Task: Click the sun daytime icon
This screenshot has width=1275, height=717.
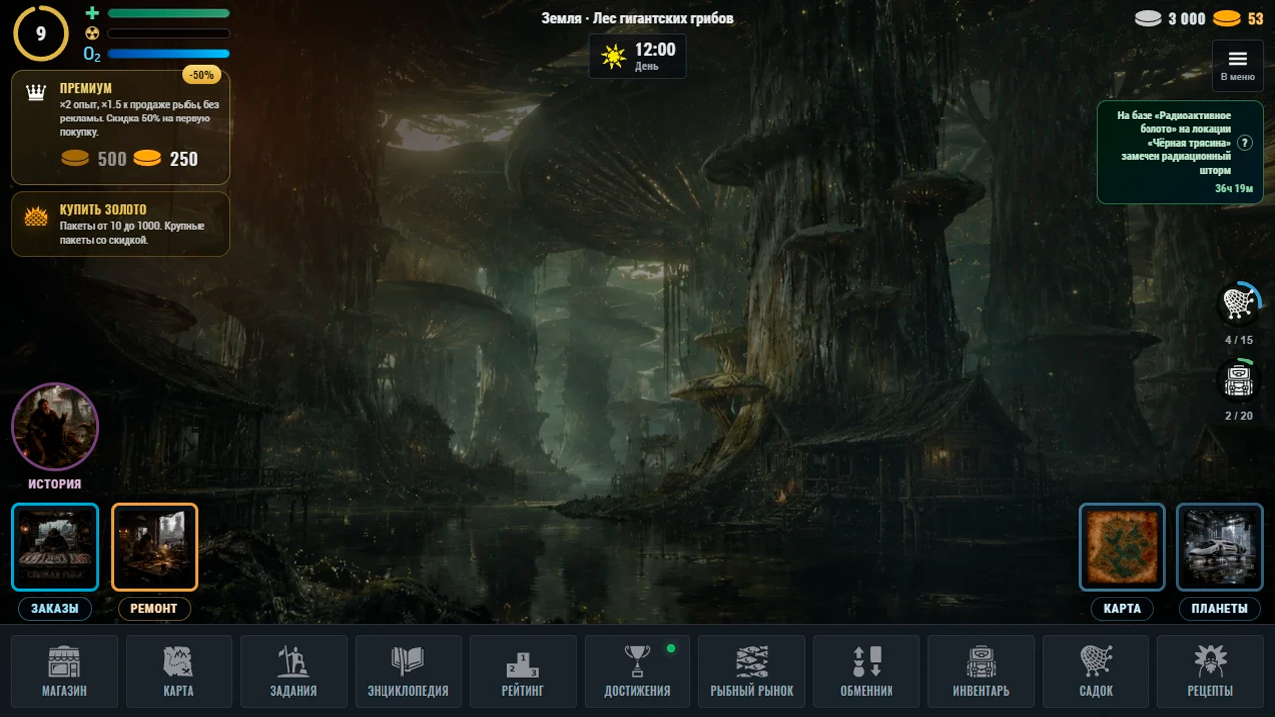Action: click(x=612, y=57)
